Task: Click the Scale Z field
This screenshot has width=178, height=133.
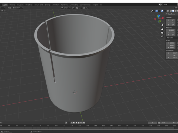Action: click(171, 48)
